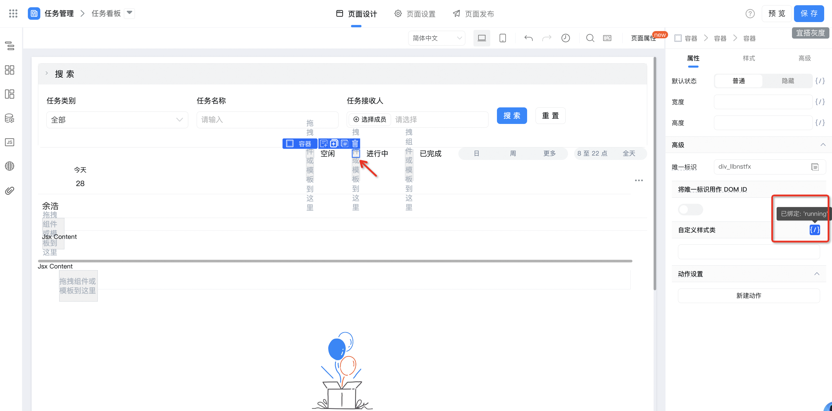Switch to desktop preview device icon

pos(482,38)
